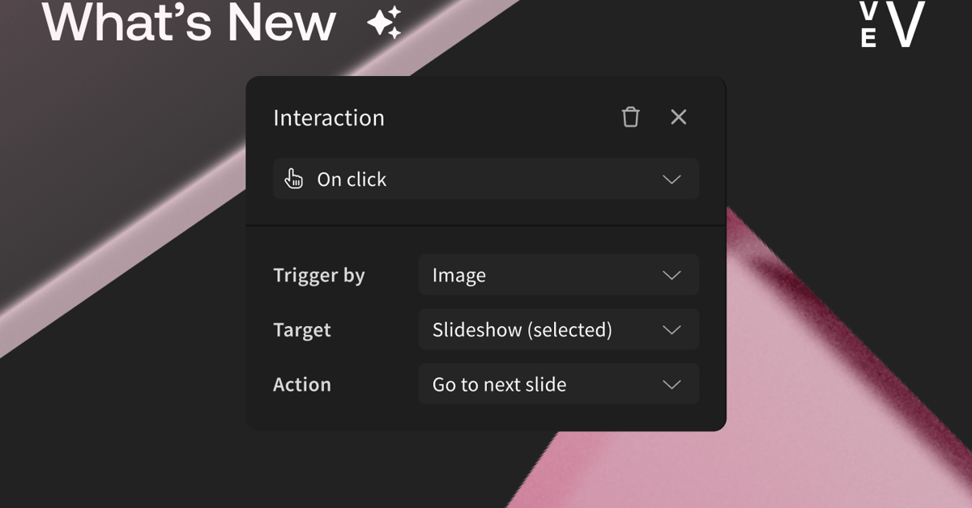The image size is (972, 508).
Task: Click the chevron next to Go to next slide
Action: coord(671,384)
